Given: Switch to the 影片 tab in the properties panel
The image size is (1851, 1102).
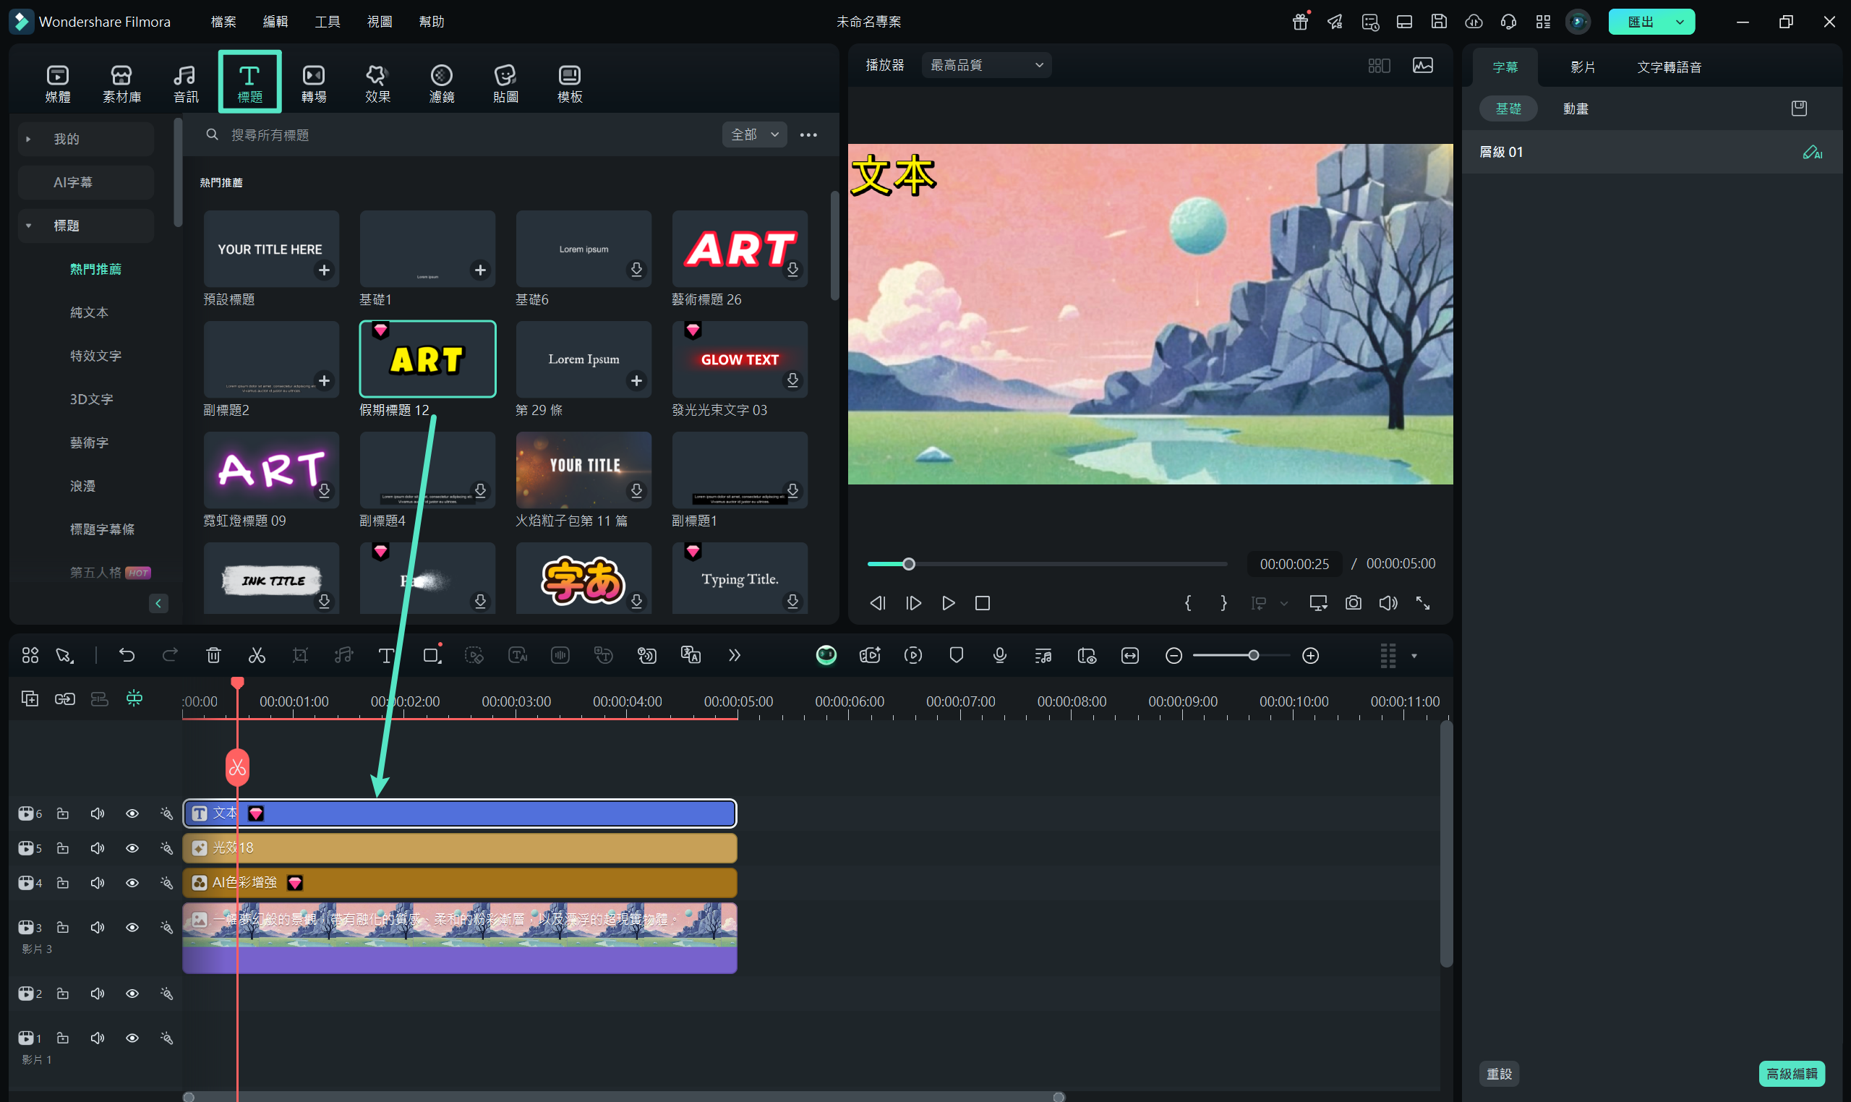Looking at the screenshot, I should pyautogui.click(x=1582, y=67).
